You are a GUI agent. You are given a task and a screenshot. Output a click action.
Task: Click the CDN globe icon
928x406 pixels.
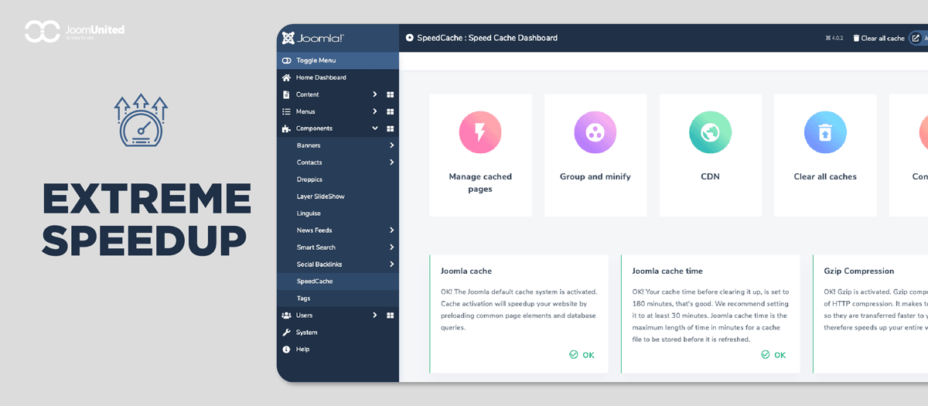pos(710,132)
